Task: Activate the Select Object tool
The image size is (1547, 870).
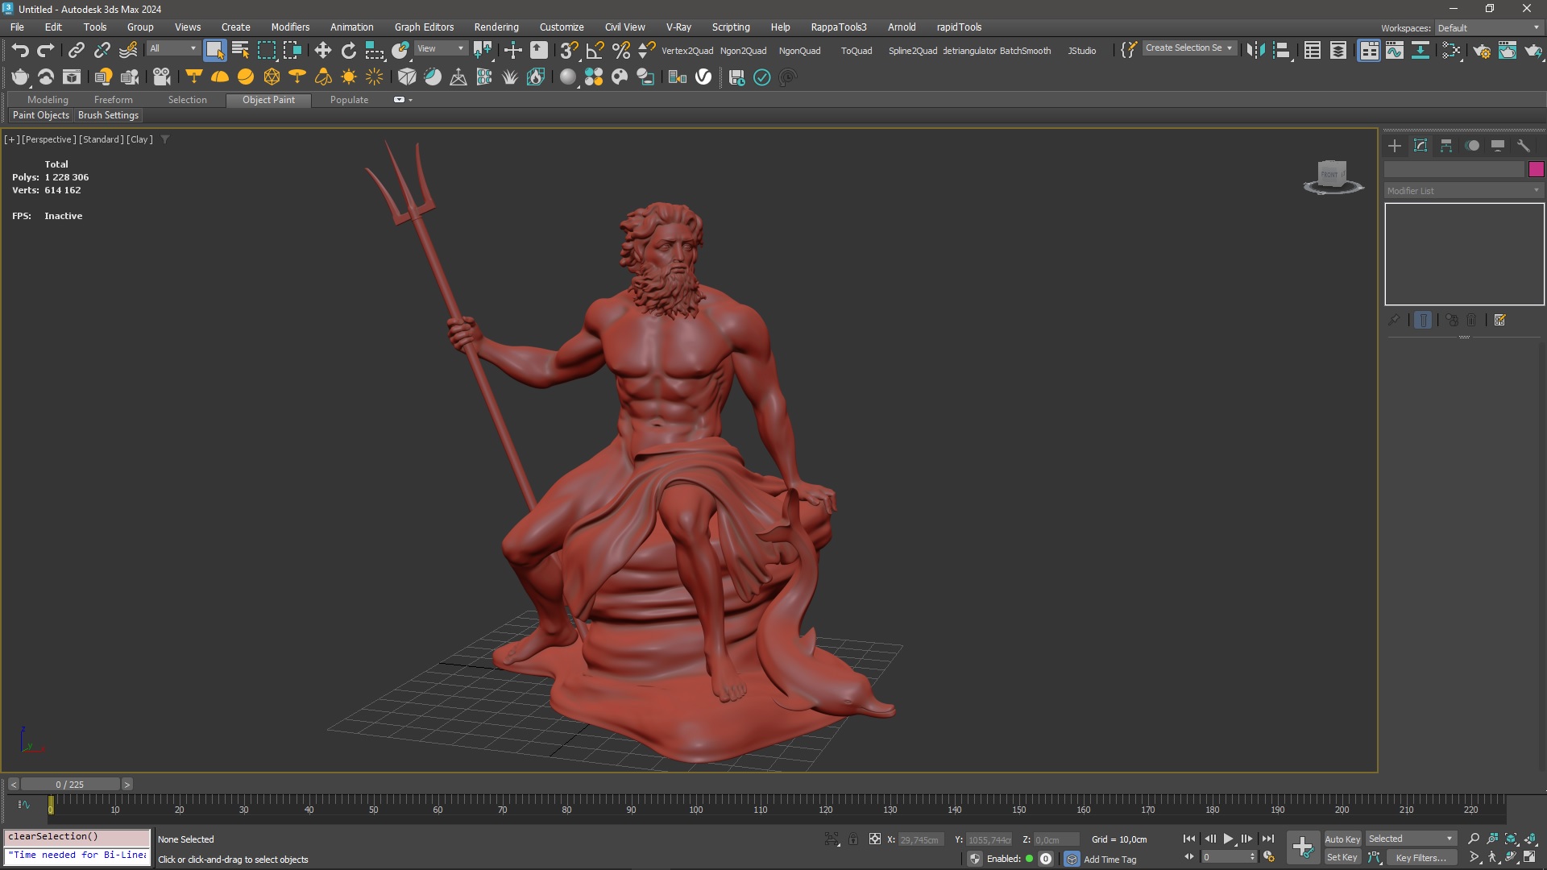Action: click(214, 50)
